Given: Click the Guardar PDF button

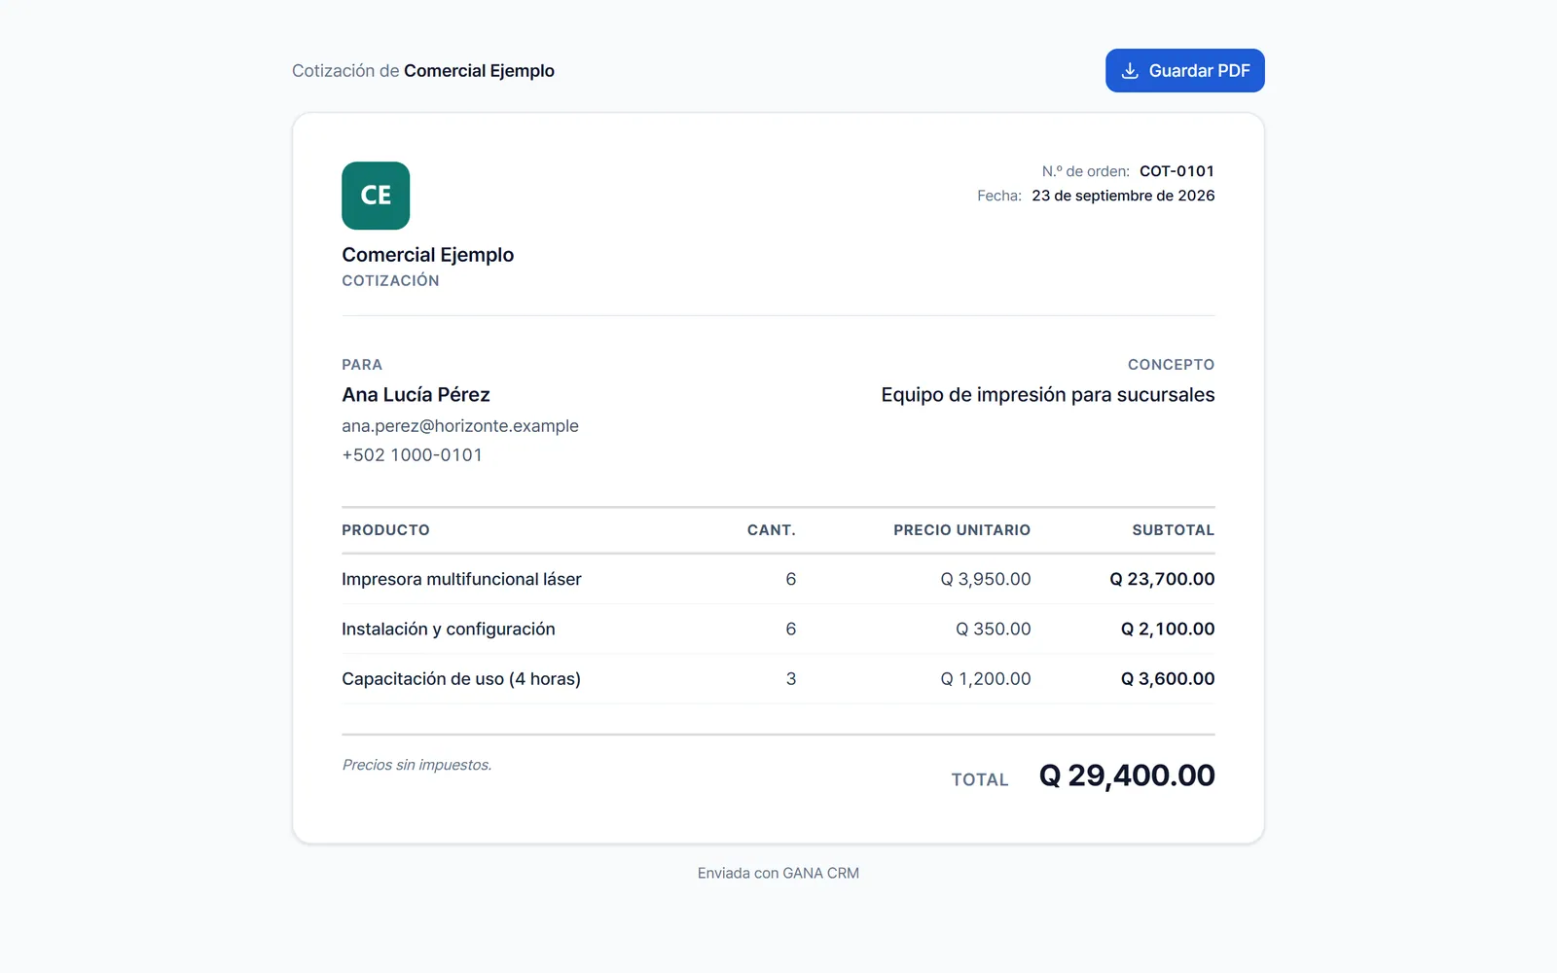Looking at the screenshot, I should (1184, 71).
